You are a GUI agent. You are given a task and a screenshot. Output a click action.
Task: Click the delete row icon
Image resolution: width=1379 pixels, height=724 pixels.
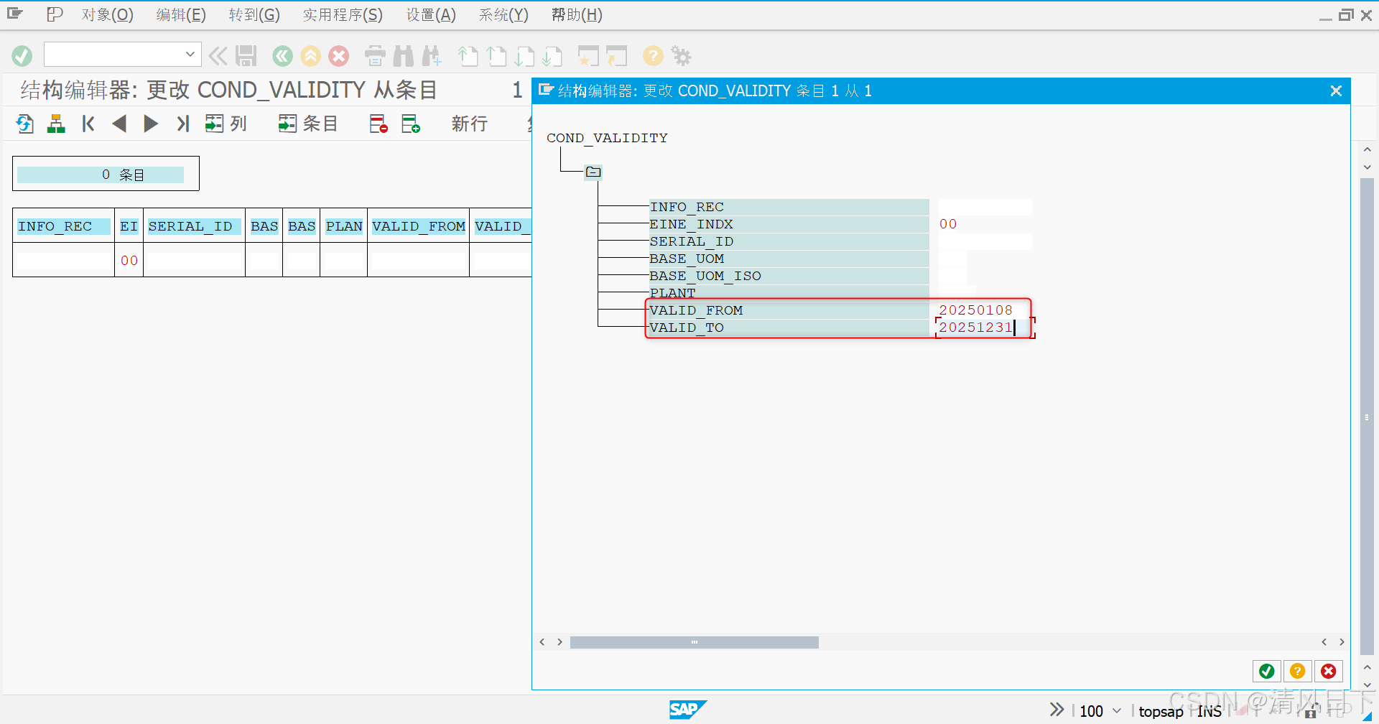point(379,124)
